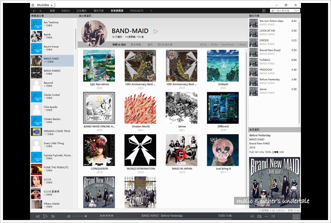Set the five-star track rating
Screen dimensions: 331x223
(x=106, y=216)
